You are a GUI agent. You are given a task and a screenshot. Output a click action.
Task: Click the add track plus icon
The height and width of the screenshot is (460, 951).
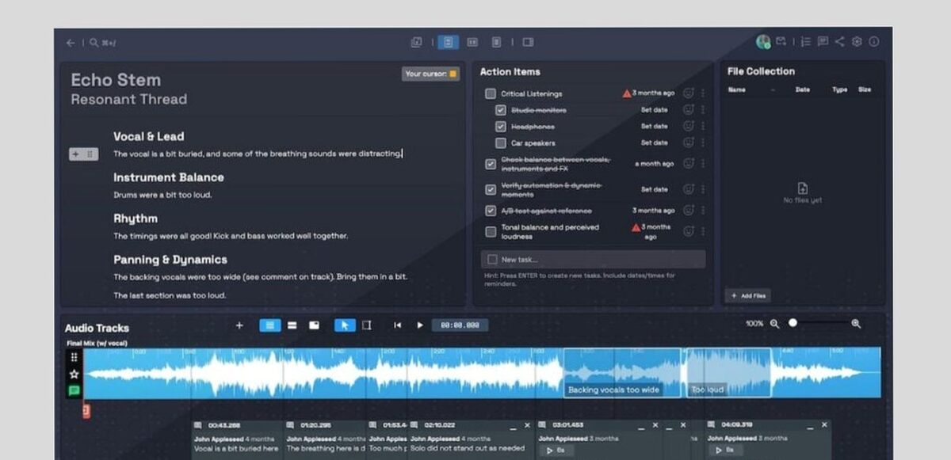(x=239, y=325)
